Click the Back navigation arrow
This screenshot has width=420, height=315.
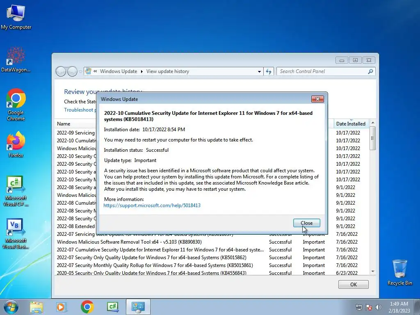(61, 71)
